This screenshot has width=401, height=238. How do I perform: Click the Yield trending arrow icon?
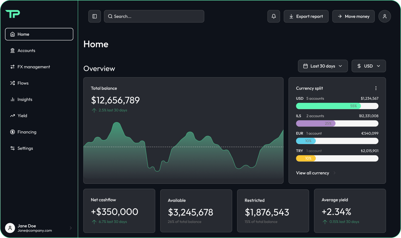[x=12, y=116]
